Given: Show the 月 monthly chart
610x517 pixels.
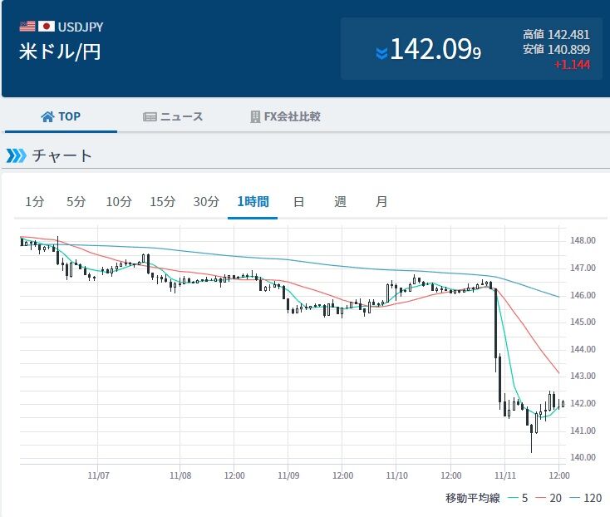Looking at the screenshot, I should point(381,201).
